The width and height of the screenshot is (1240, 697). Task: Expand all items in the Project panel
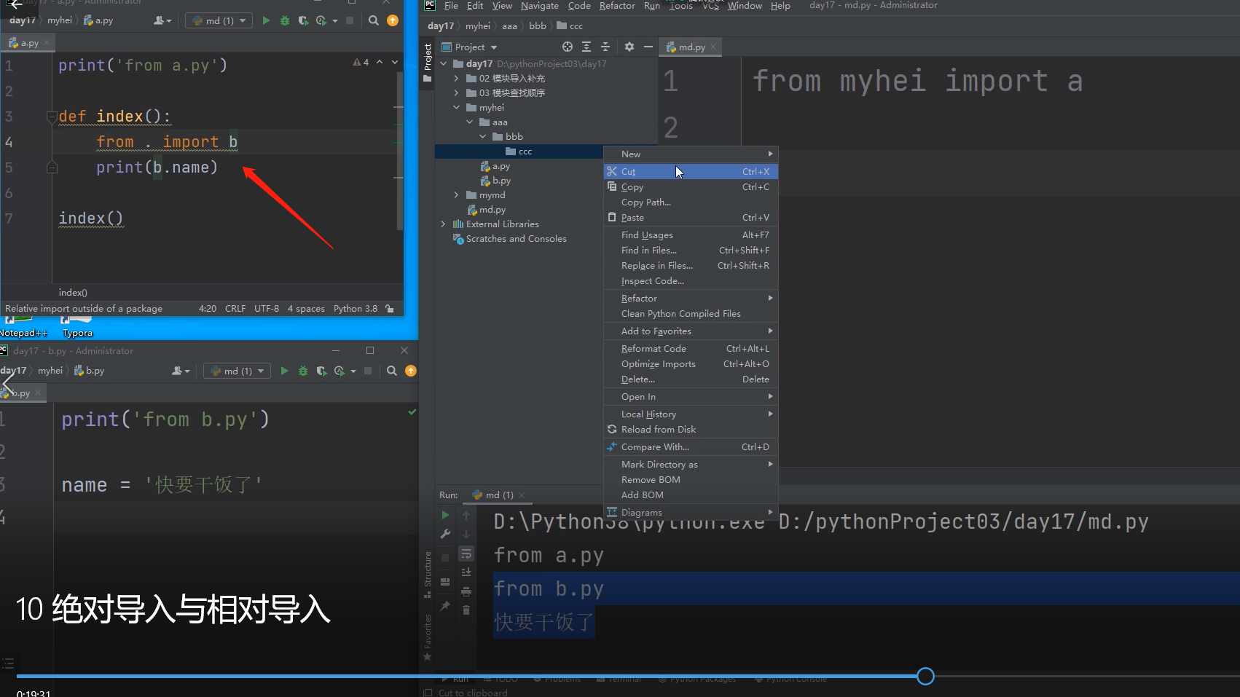586,47
